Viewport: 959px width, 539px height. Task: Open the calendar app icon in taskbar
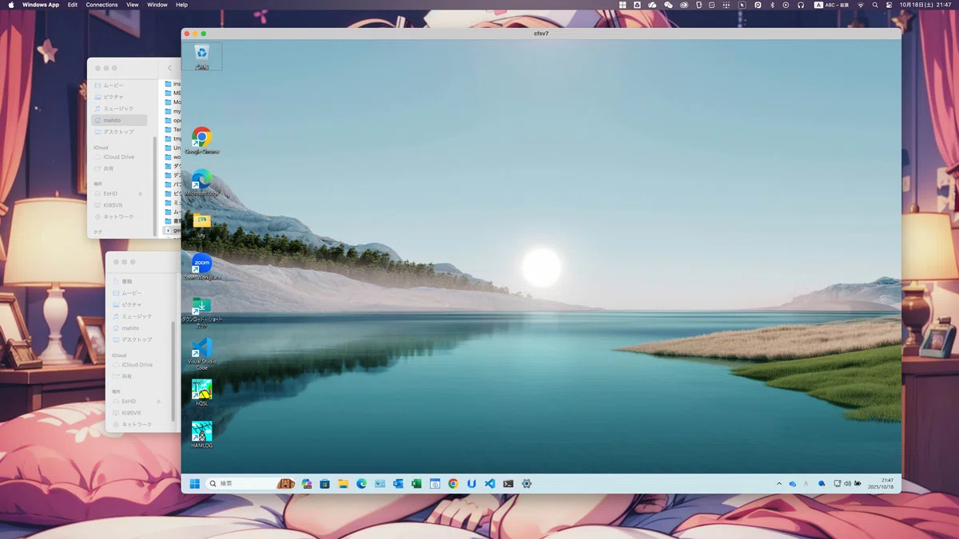pos(435,484)
